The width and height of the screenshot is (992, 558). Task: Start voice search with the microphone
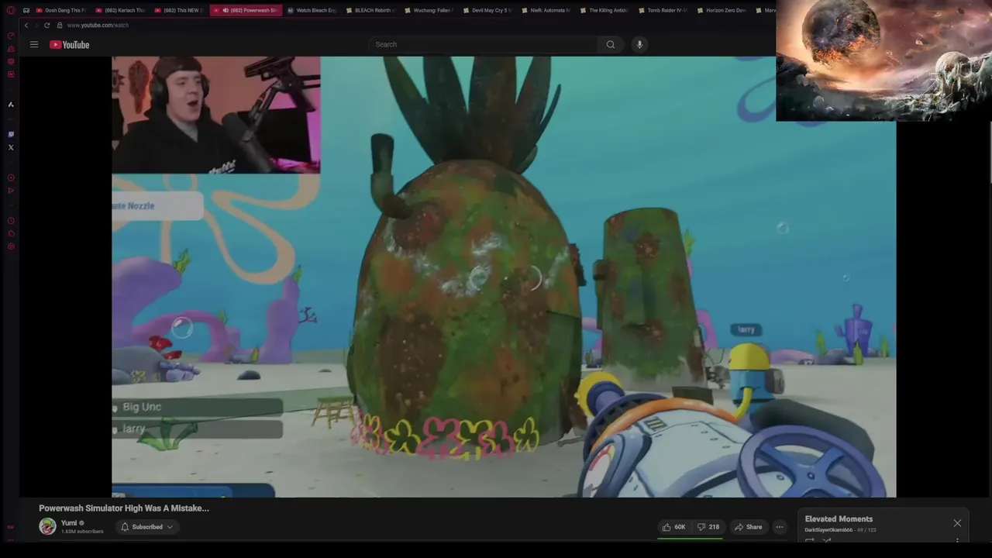[639, 44]
